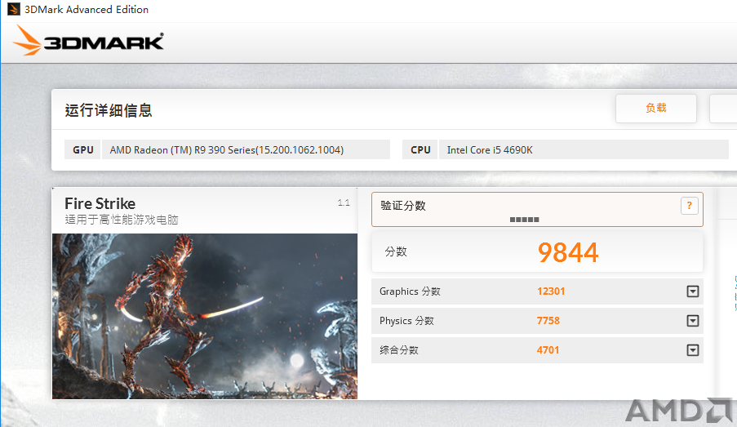The height and width of the screenshot is (427, 737).
Task: Click the Physics score value 7758
Action: 548,321
